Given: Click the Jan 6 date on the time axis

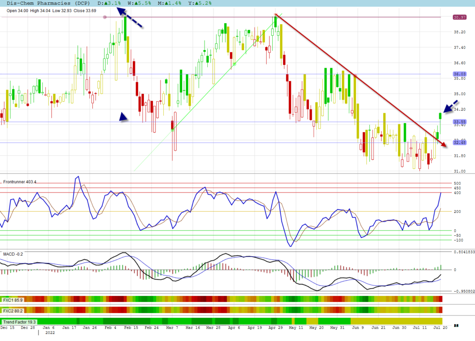Looking at the screenshot, I should tap(48, 328).
